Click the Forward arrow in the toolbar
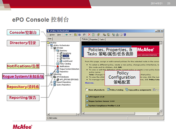176x129 pixels. 70,35
